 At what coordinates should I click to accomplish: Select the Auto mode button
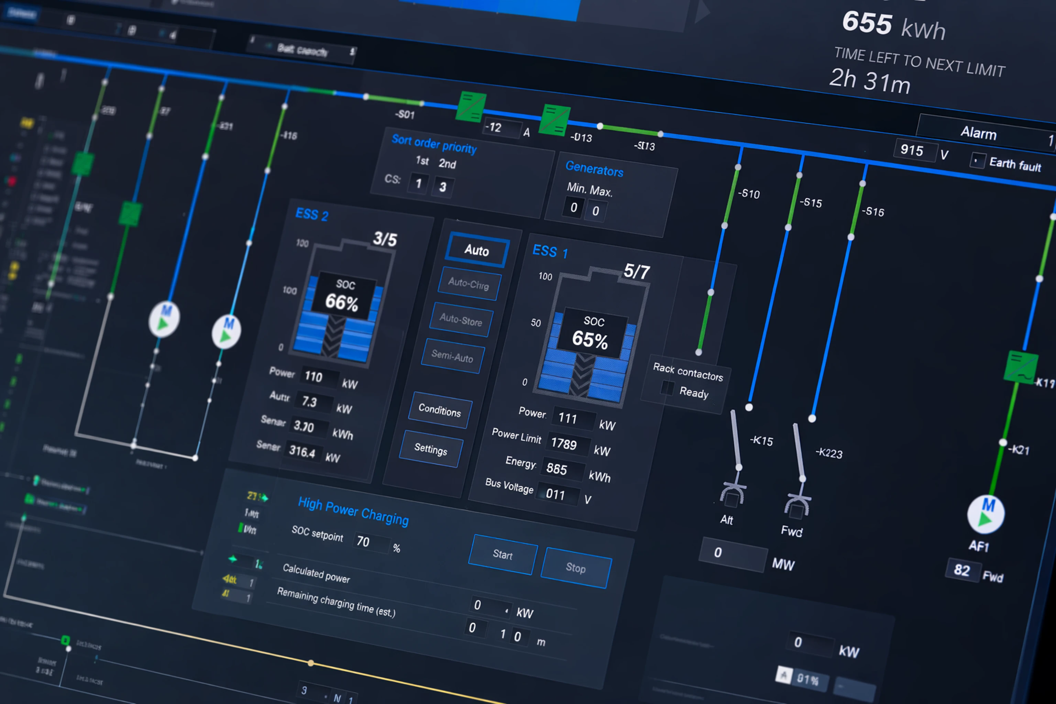click(476, 250)
